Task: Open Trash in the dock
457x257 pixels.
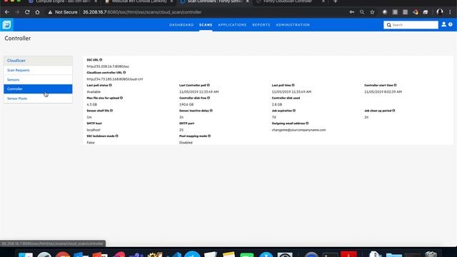Action: (x=431, y=254)
